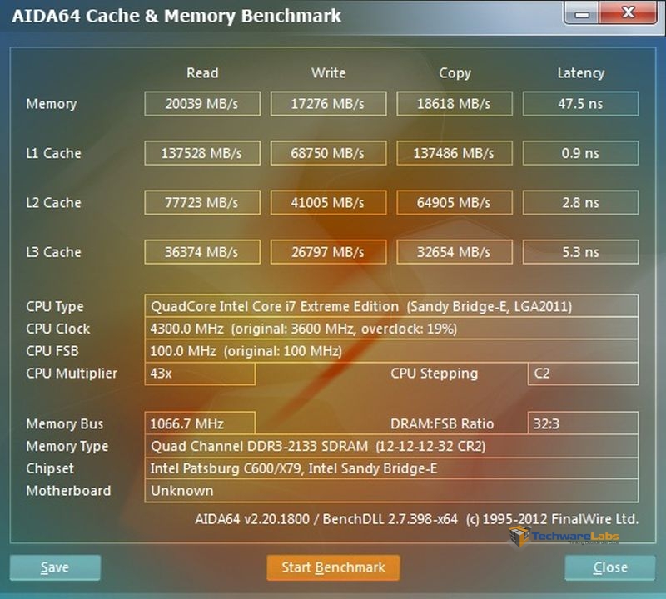Select L3 Cache Latency 5.3 ns
Image resolution: width=666 pixels, height=599 pixels.
[x=580, y=252]
